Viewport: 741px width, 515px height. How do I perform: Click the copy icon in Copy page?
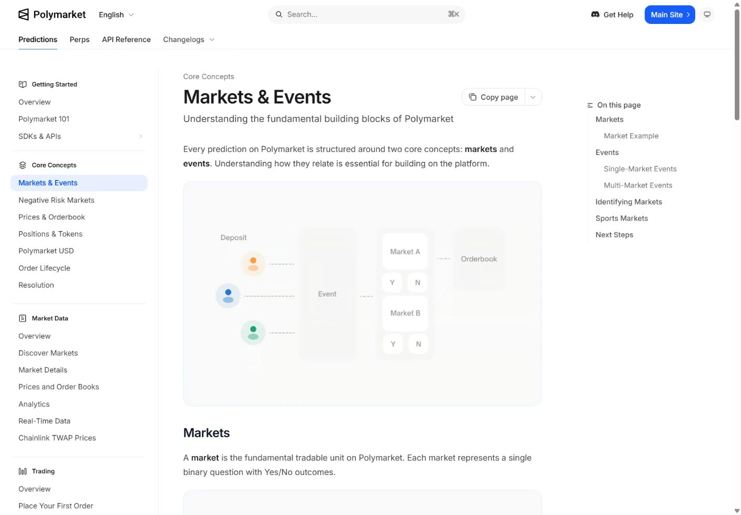pos(473,97)
